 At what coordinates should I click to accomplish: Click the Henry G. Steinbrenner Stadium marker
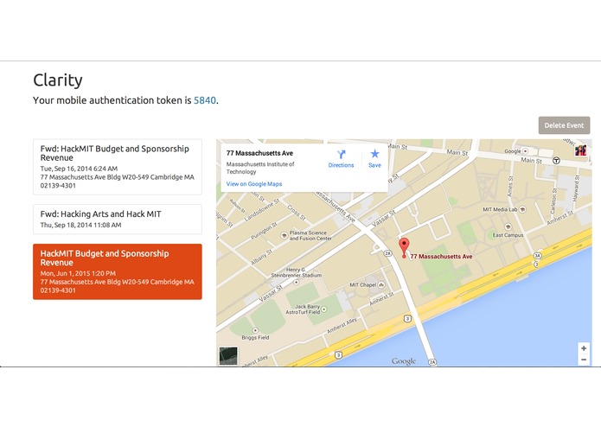296,283
